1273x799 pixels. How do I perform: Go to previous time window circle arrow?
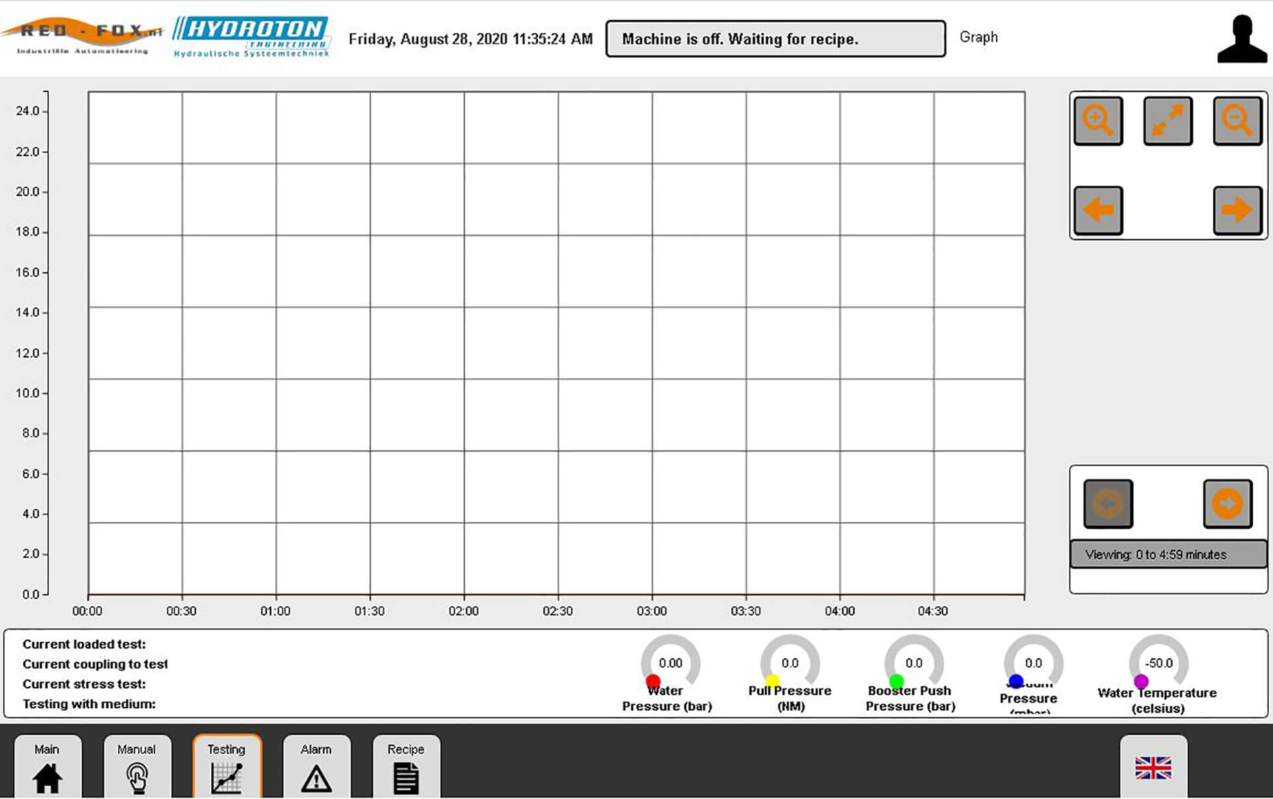click(1108, 504)
